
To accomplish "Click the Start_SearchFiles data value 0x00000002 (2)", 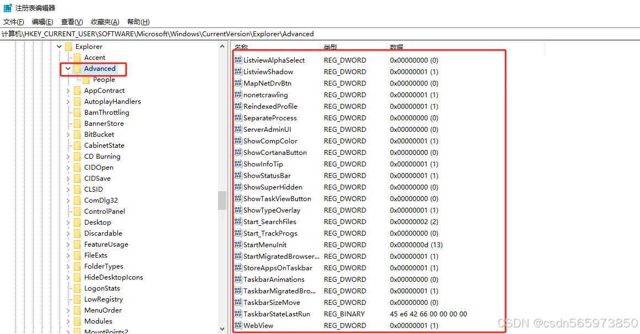I will 414,222.
